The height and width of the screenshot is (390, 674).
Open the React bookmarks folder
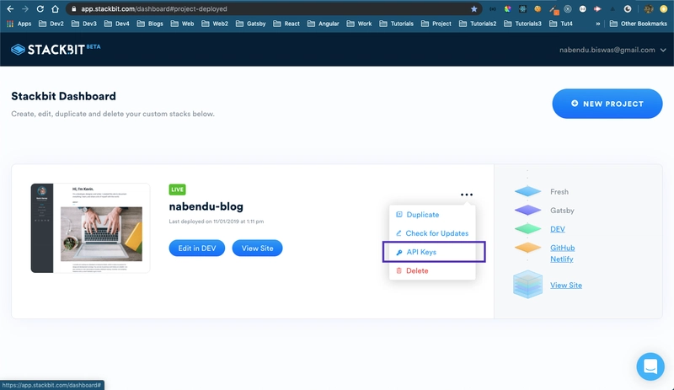pyautogui.click(x=286, y=24)
